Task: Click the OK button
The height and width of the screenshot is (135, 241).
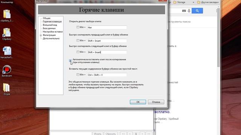Action: point(138,102)
